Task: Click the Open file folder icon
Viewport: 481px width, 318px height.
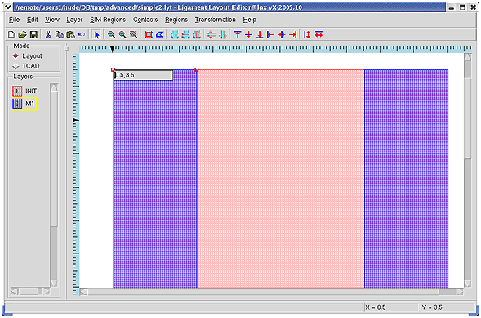Action: point(22,34)
